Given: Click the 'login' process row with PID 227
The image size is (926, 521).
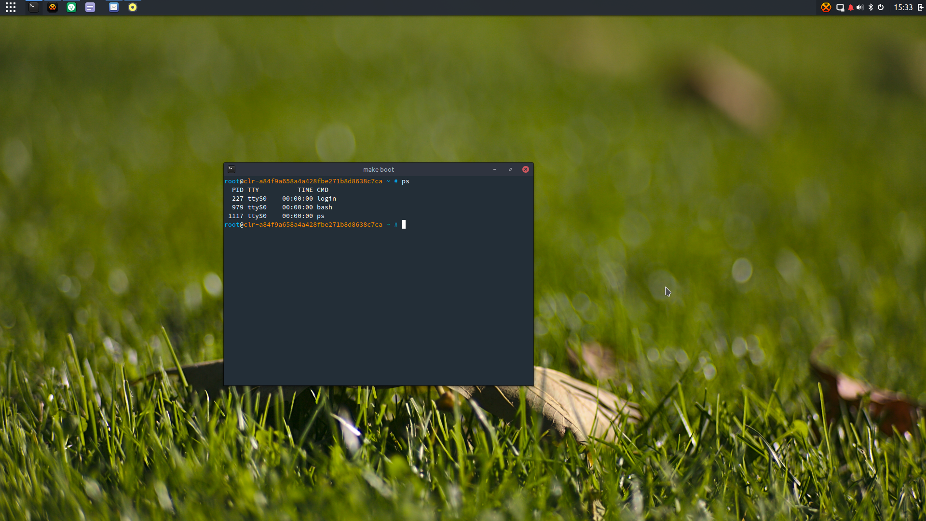Looking at the screenshot, I should click(x=282, y=199).
